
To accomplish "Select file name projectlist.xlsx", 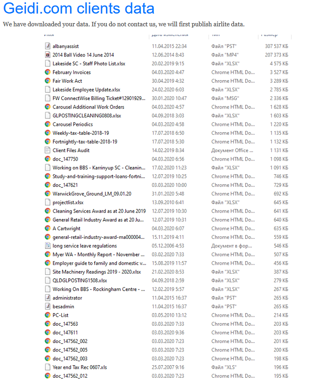I will pos(68,203).
